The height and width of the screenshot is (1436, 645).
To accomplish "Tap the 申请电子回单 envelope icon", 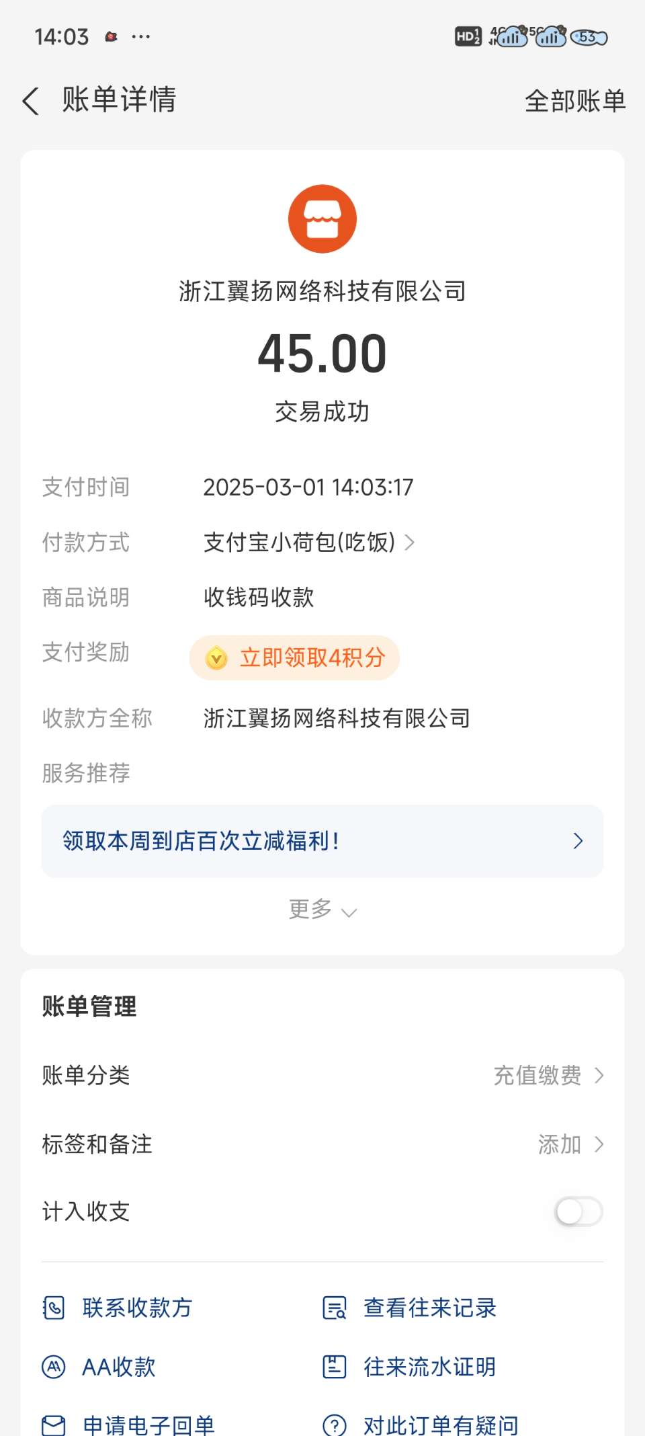I will pos(54,1425).
